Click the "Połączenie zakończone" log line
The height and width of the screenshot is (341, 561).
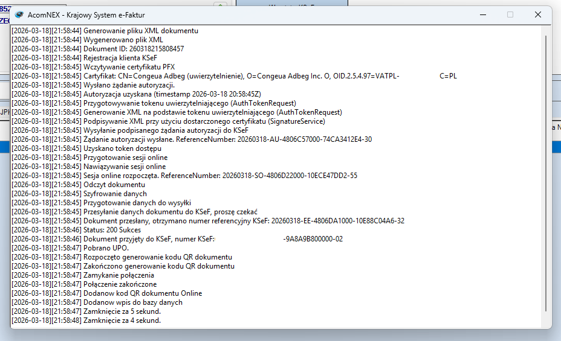pos(120,284)
